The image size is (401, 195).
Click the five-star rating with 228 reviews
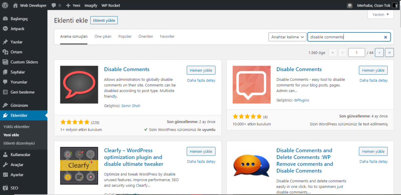75,122
